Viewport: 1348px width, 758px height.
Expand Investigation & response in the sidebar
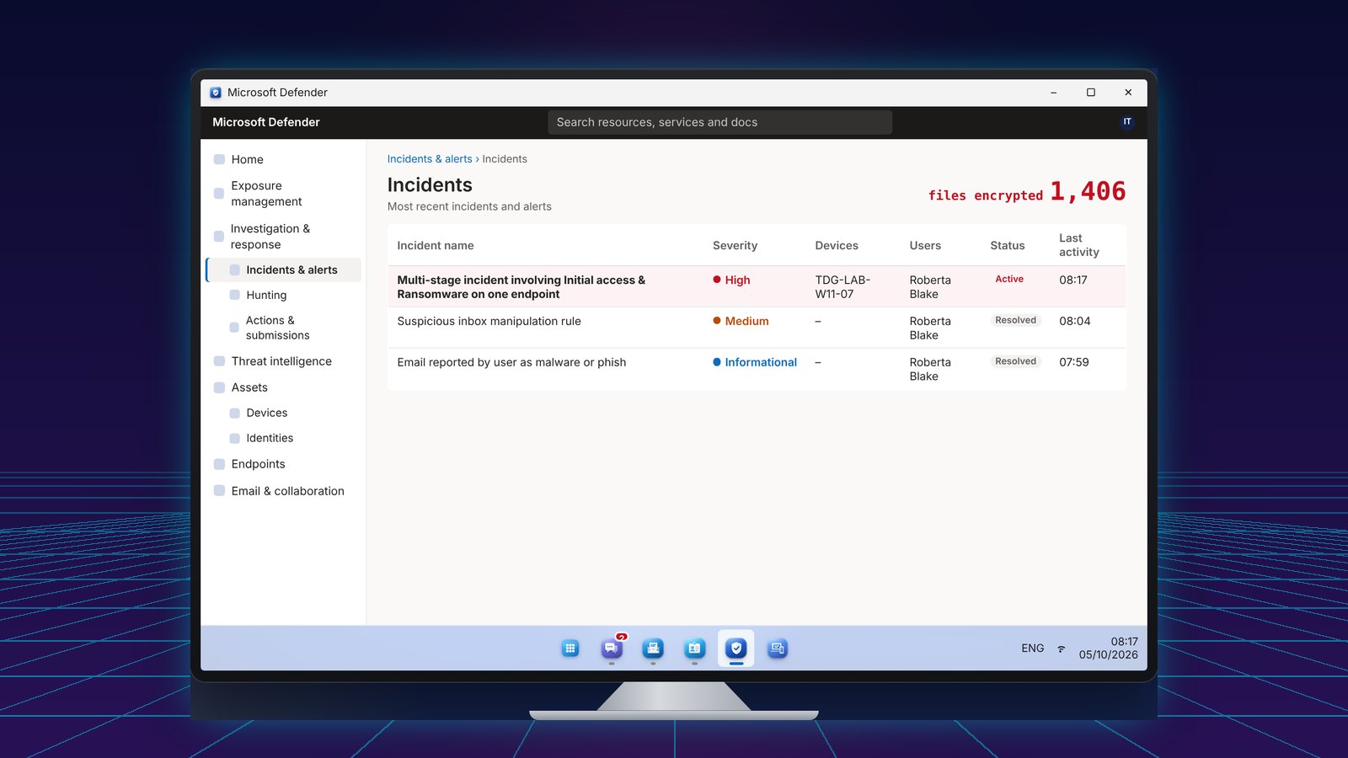click(284, 237)
